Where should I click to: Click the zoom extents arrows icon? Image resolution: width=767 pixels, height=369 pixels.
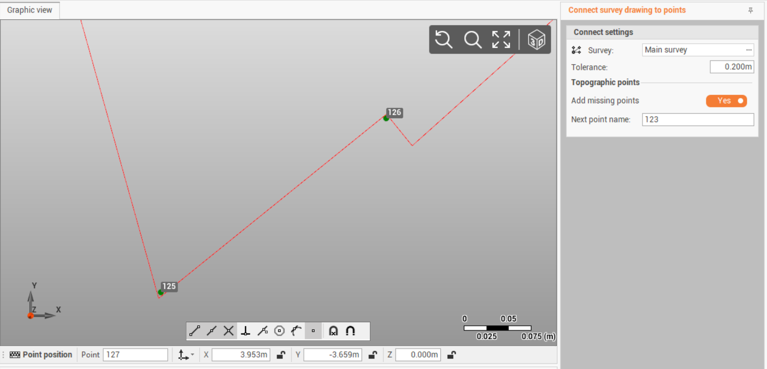click(x=501, y=40)
